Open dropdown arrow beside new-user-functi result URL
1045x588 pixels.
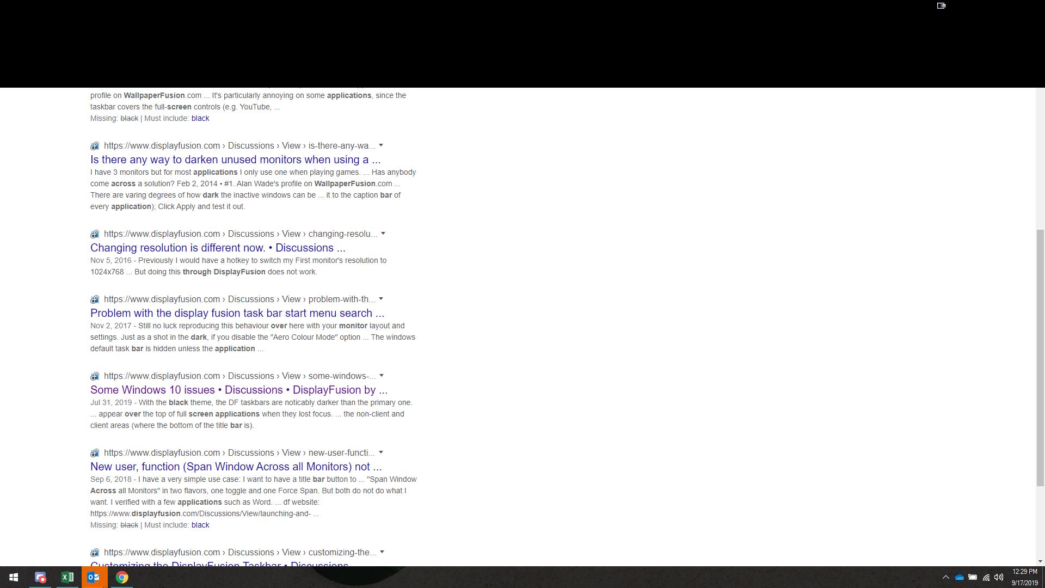pyautogui.click(x=381, y=452)
